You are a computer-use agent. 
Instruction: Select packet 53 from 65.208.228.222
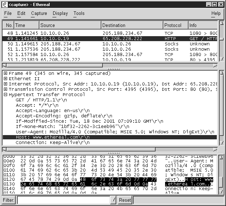pyautogui.click(x=110, y=59)
